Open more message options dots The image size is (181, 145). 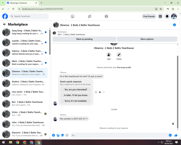coord(104,92)
